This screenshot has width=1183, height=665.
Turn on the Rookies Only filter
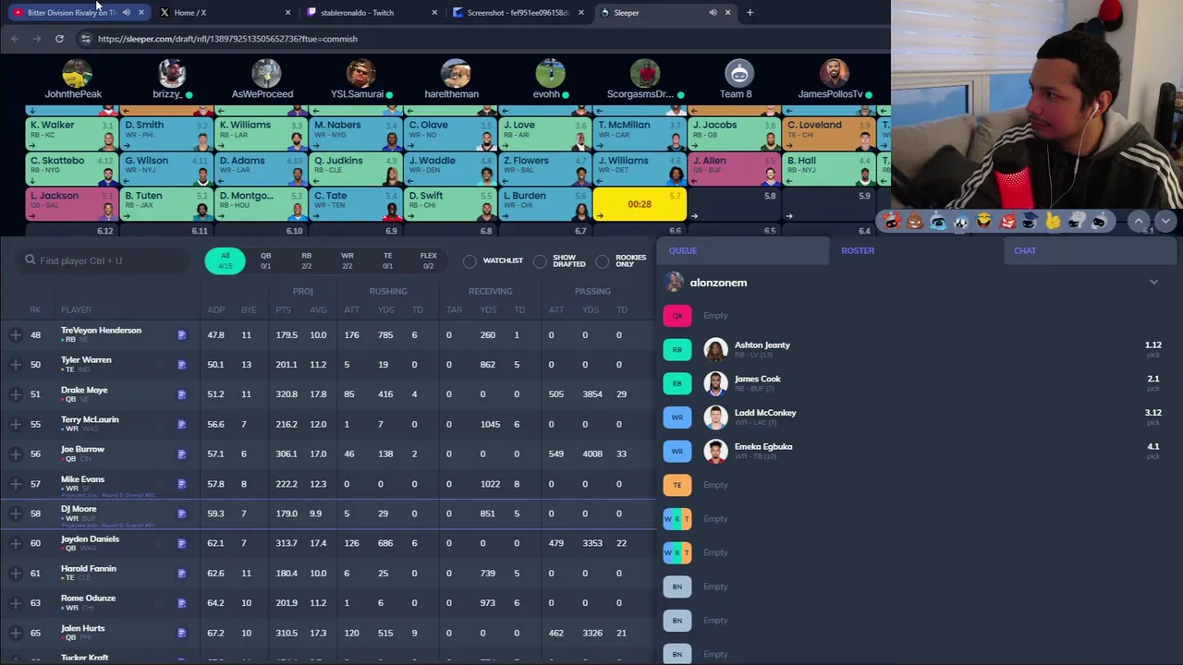tap(603, 261)
